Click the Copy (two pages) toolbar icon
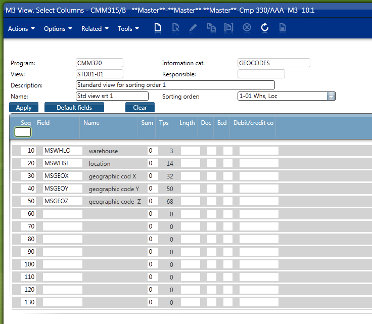 pyautogui.click(x=211, y=28)
